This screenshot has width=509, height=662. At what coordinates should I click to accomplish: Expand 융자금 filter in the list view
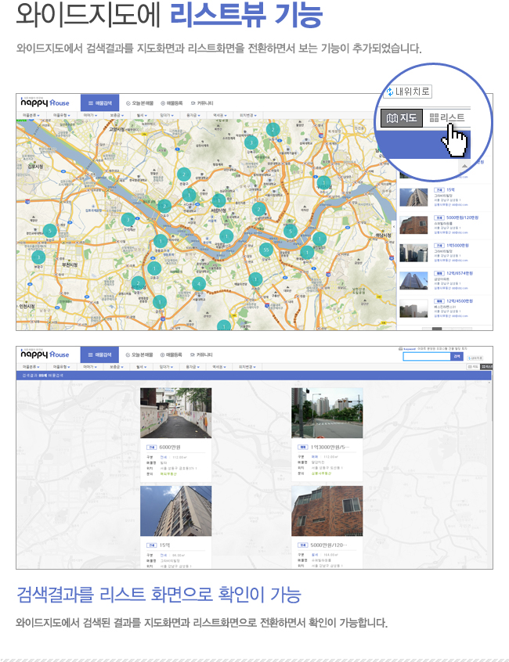click(x=193, y=367)
